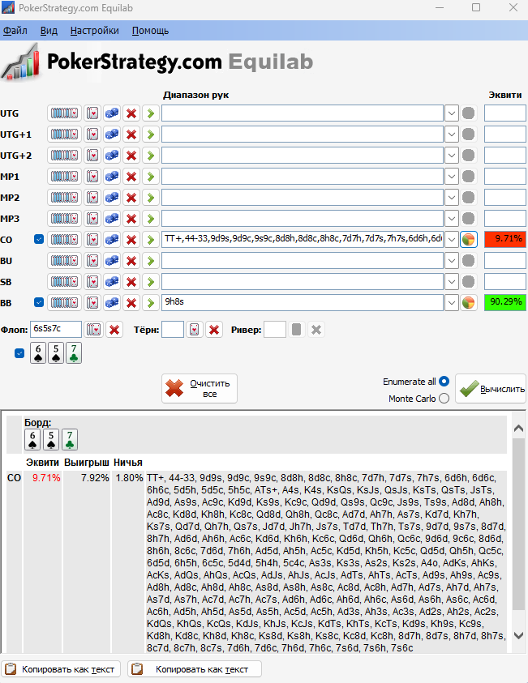Click green arrow in BB row
528x683 pixels.
click(151, 303)
